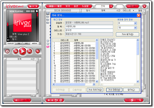This screenshot has height=108, width=154.
Task: Open the 옵션 menu
Action: pyautogui.click(x=76, y=6)
